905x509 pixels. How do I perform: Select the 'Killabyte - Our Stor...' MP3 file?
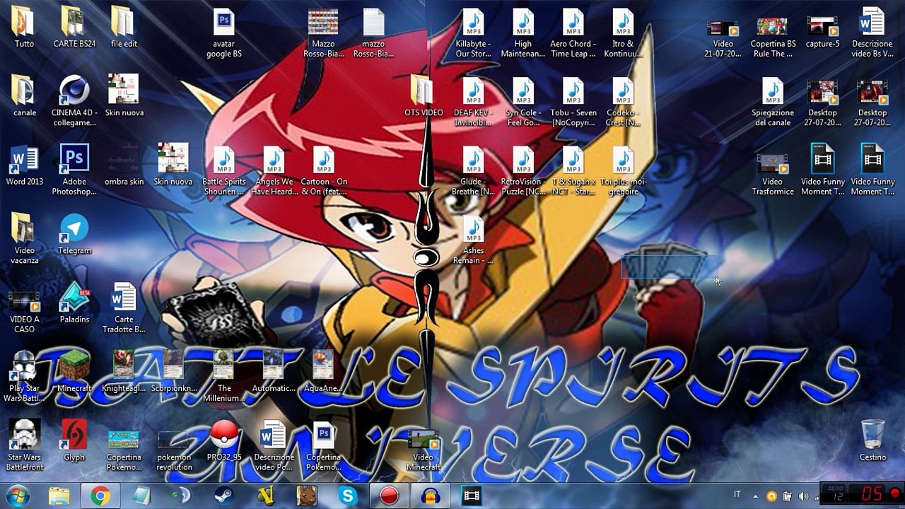click(473, 23)
